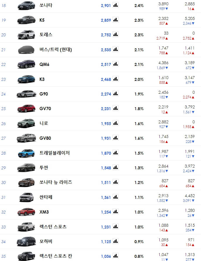Click the 투싼 car thumbnail
This screenshot has height=261, width=201.
[26, 168]
